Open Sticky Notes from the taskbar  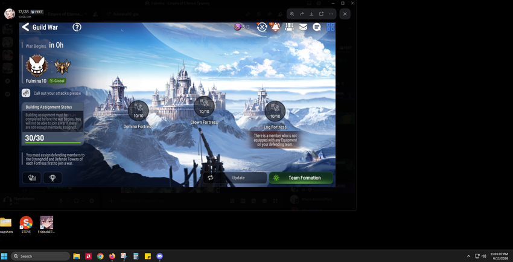[147, 256]
